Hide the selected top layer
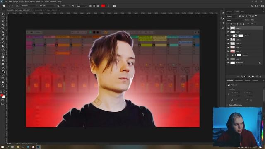Viewport: 265px width, 149px height. click(x=228, y=28)
